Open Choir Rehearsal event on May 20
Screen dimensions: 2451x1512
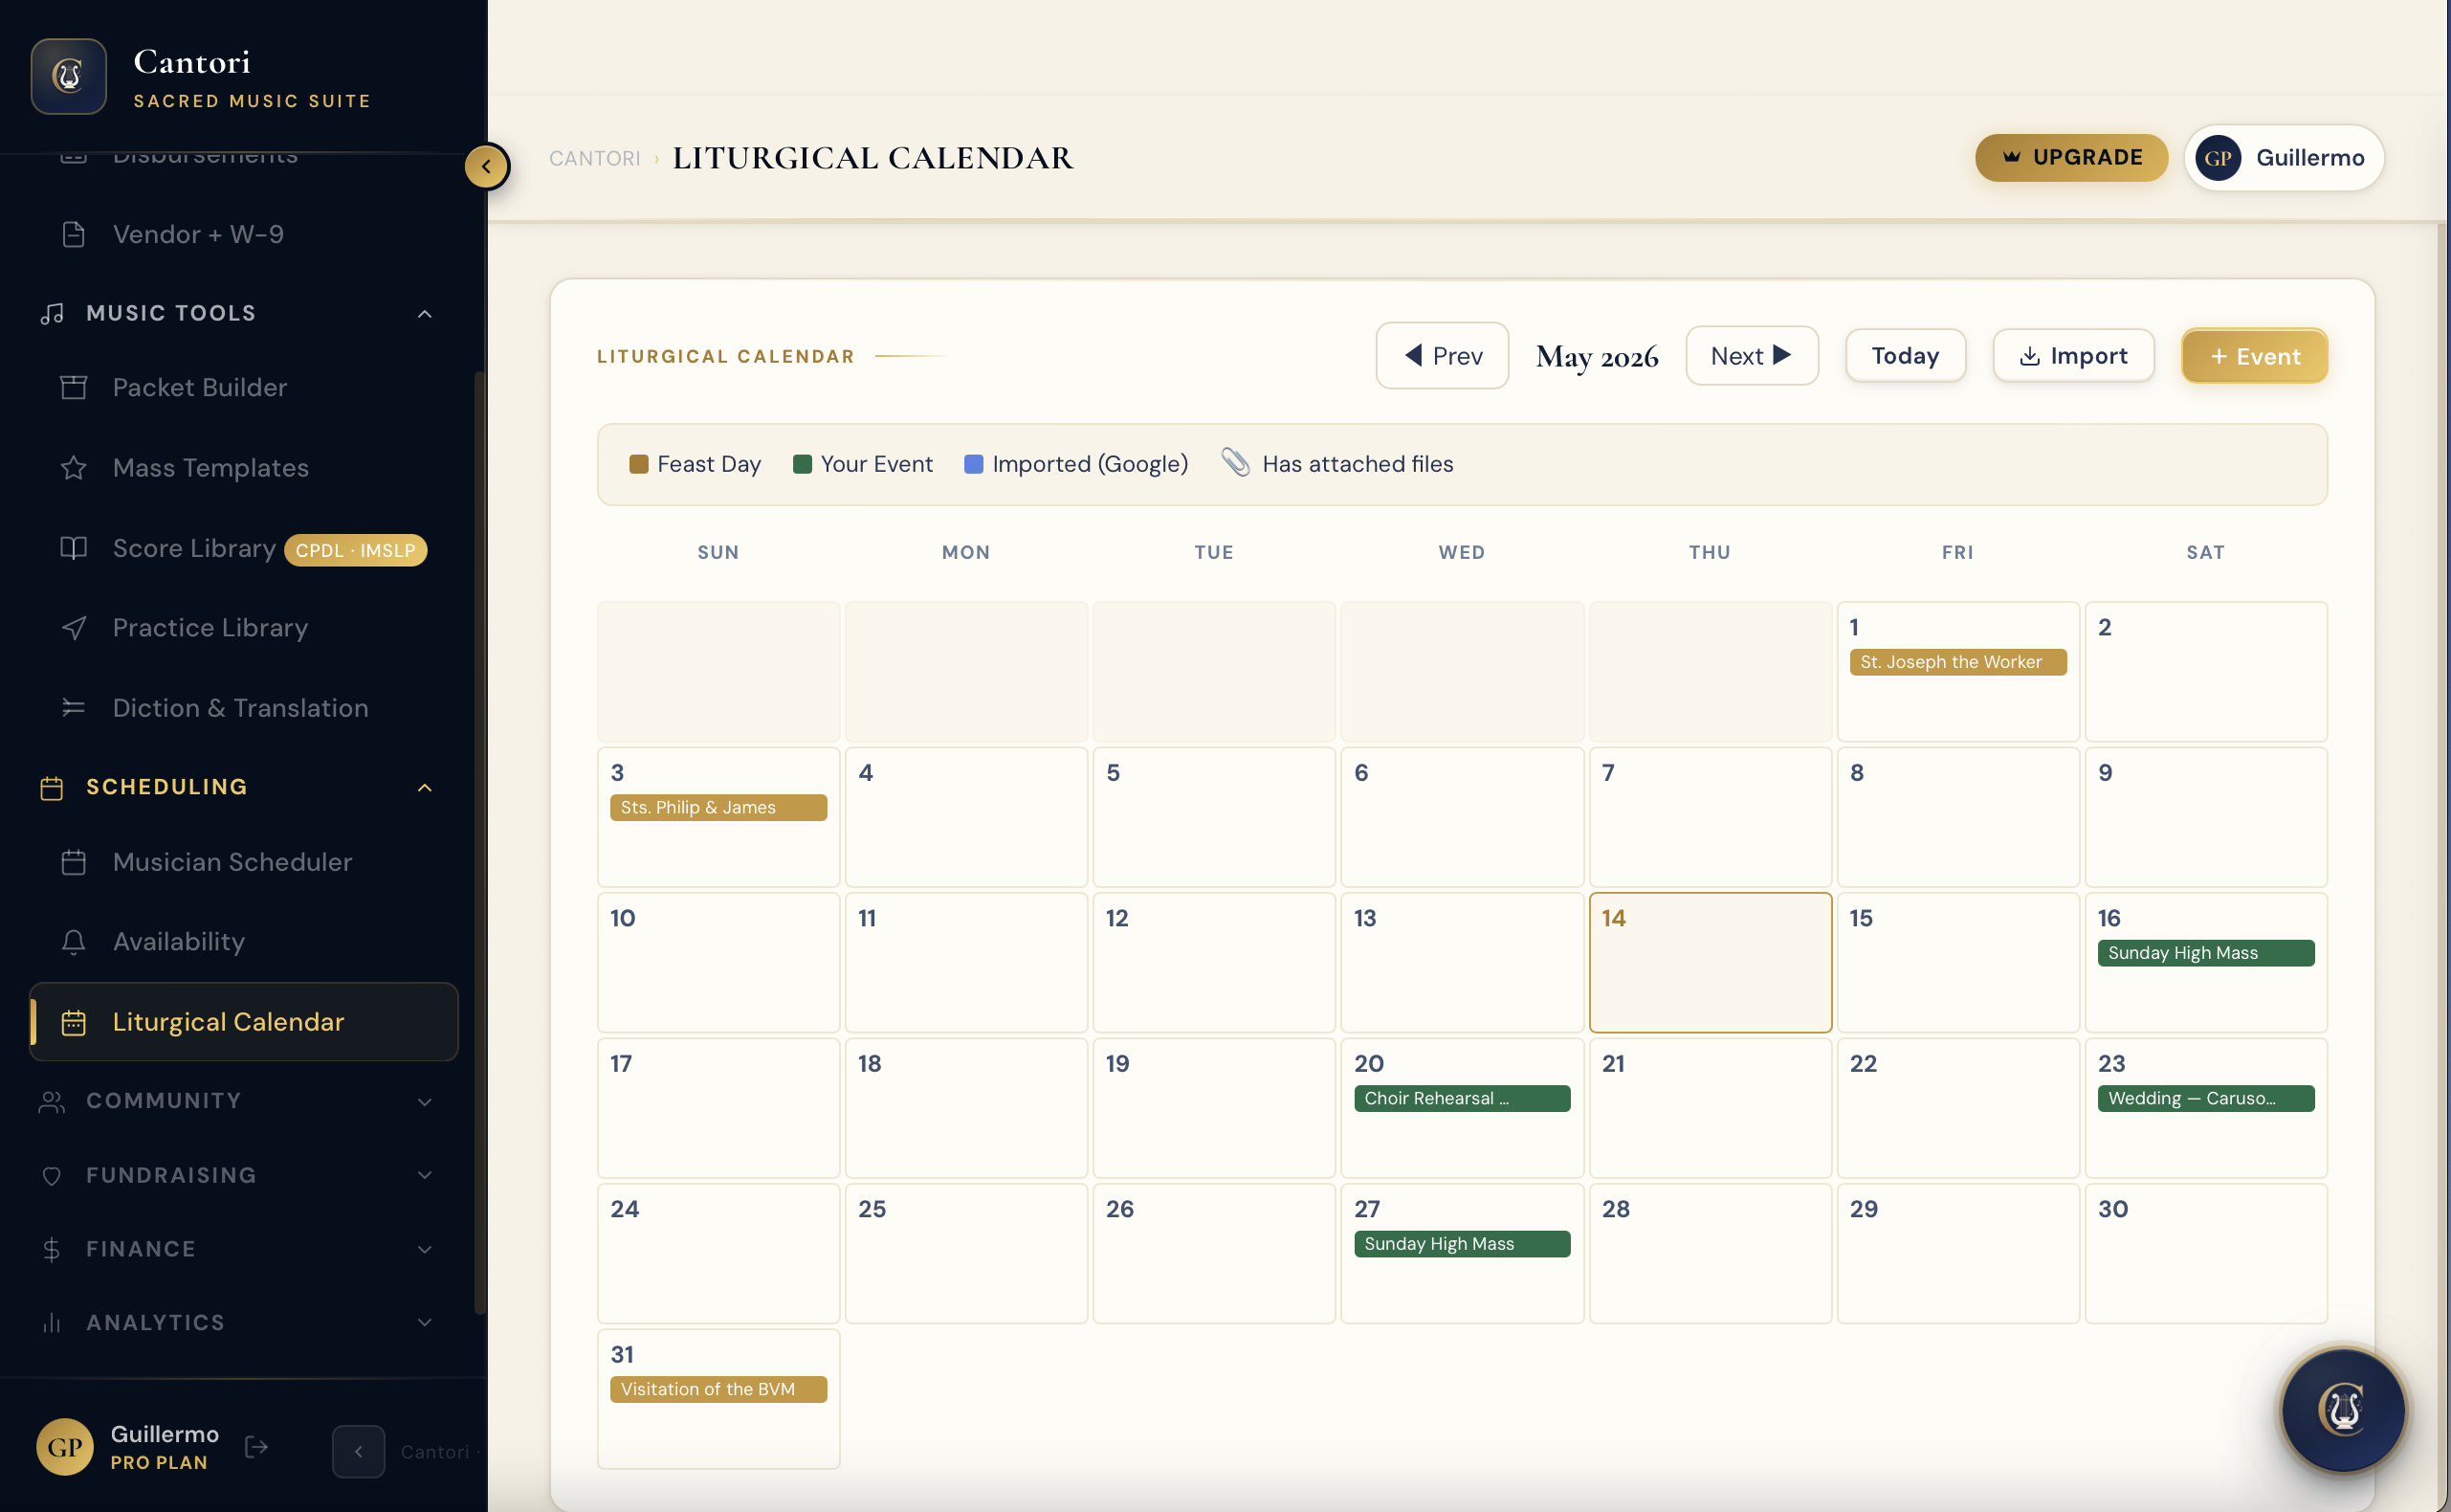point(1462,1098)
